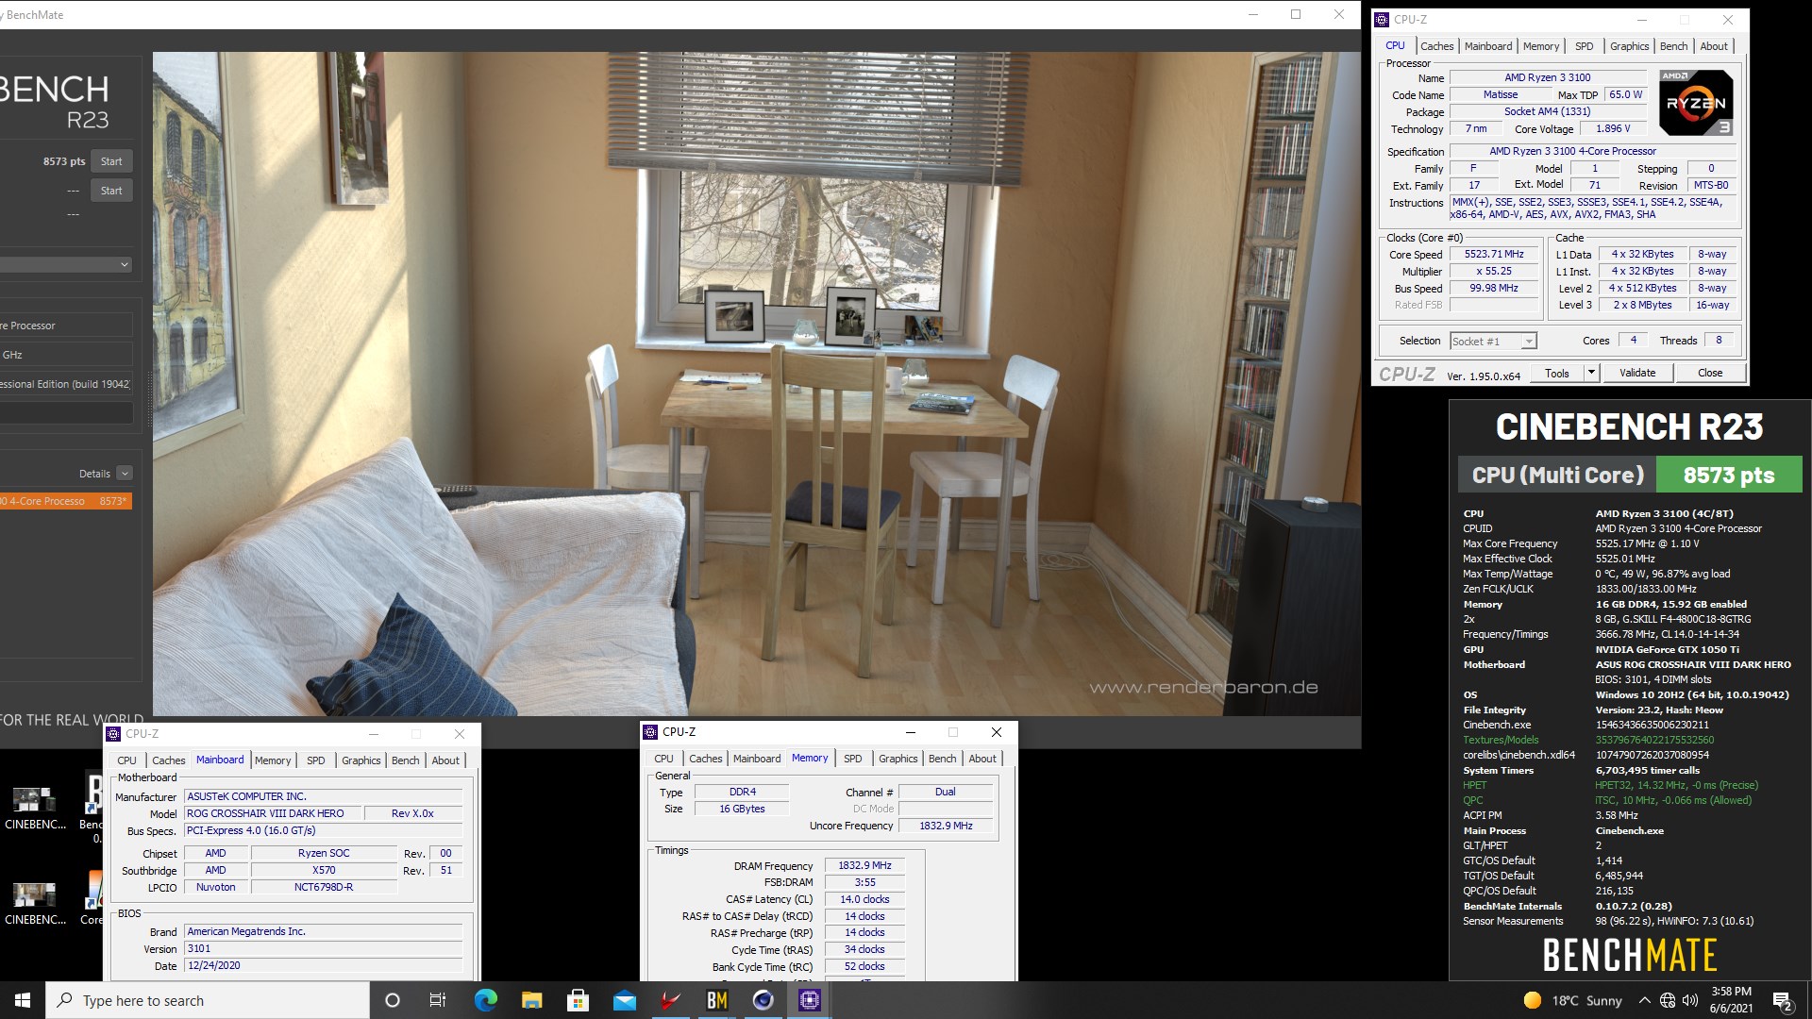Show hidden system tray icons
1812x1019 pixels.
(x=1644, y=1000)
